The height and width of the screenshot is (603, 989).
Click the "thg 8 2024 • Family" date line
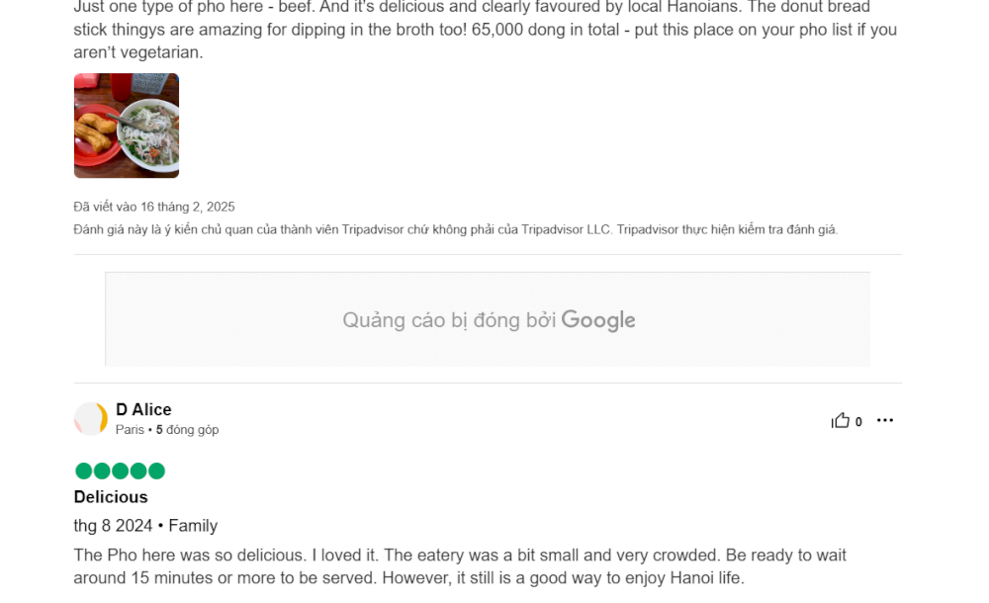(145, 526)
